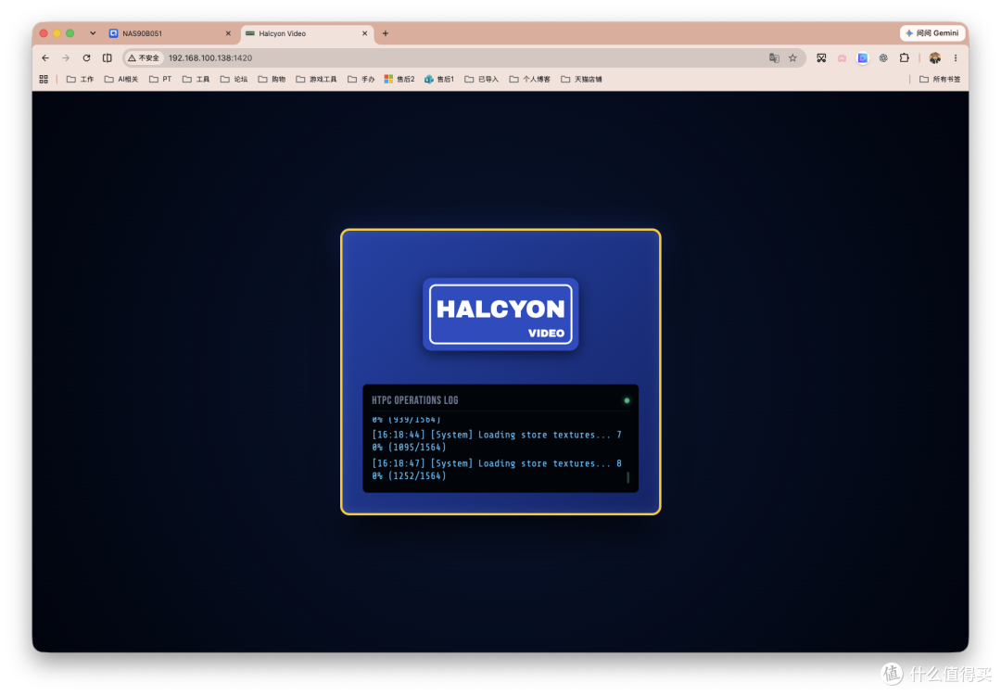Select the Halcyon Video tab
Viewport: 1001px width, 695px height.
308,33
